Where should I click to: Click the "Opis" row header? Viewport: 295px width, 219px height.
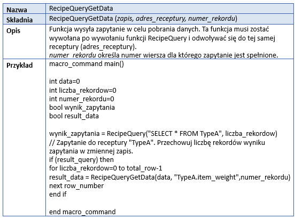click(13, 31)
